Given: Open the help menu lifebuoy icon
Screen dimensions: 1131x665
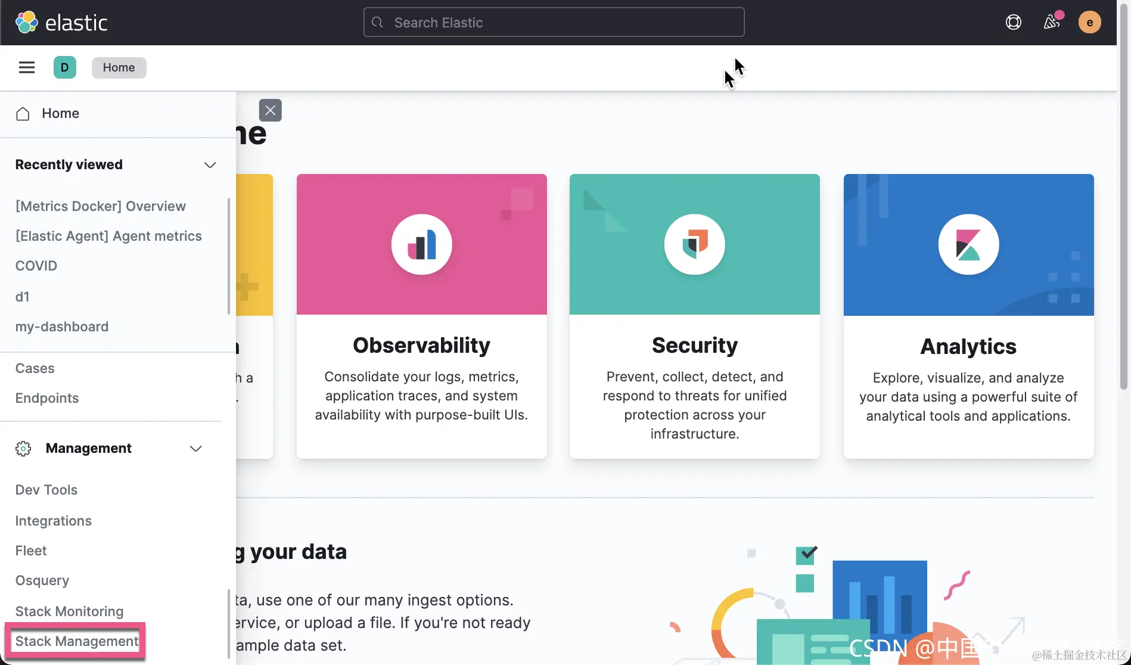Looking at the screenshot, I should point(1013,23).
